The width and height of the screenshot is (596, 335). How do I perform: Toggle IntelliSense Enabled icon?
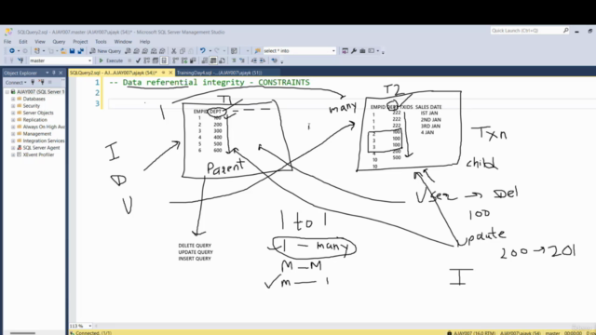click(x=164, y=60)
